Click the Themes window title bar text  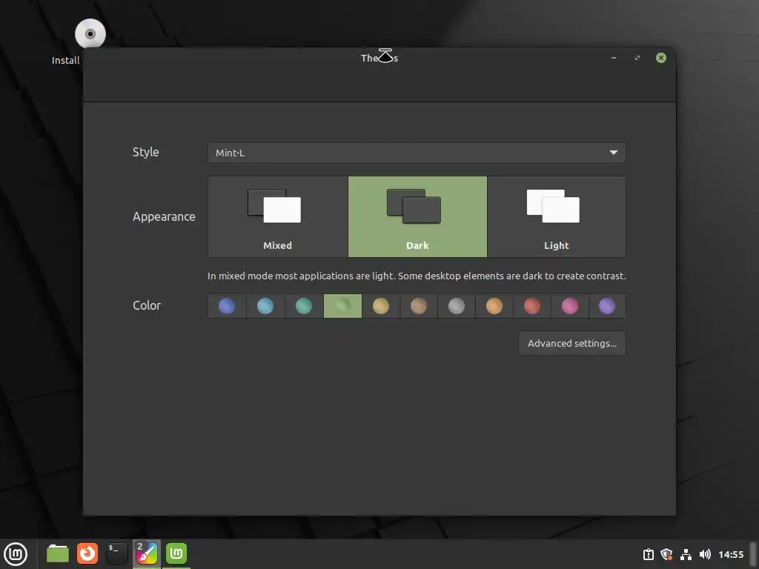click(379, 58)
